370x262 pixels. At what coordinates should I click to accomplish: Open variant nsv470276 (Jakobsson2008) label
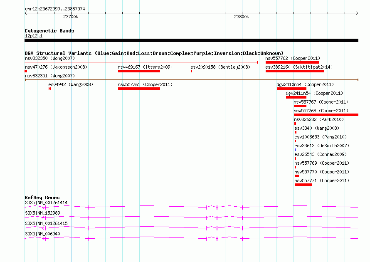pyautogui.click(x=56, y=67)
